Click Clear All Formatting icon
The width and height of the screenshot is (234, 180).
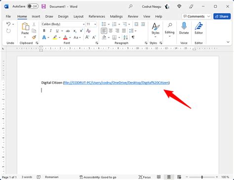[x=88, y=31]
